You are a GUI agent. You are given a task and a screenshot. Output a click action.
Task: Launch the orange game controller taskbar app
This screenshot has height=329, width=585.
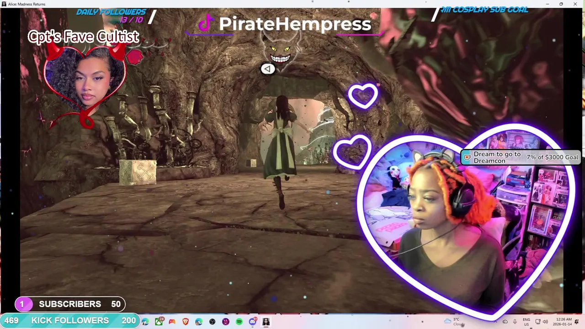(x=172, y=322)
